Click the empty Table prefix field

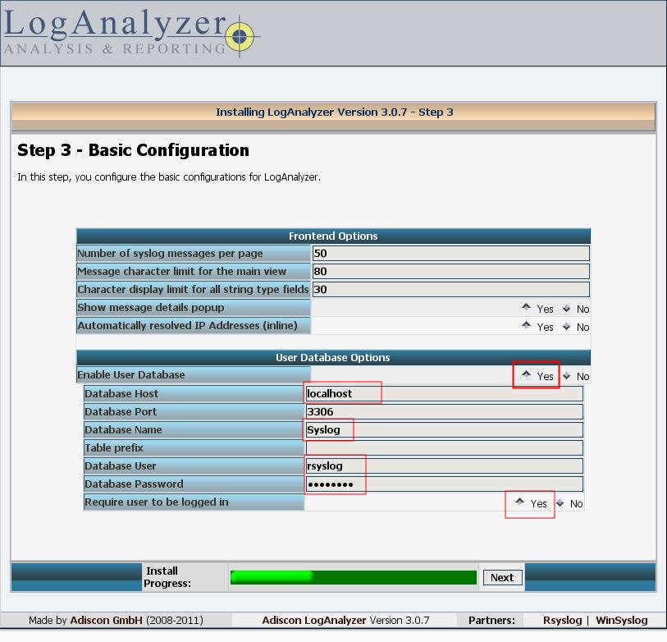[444, 448]
